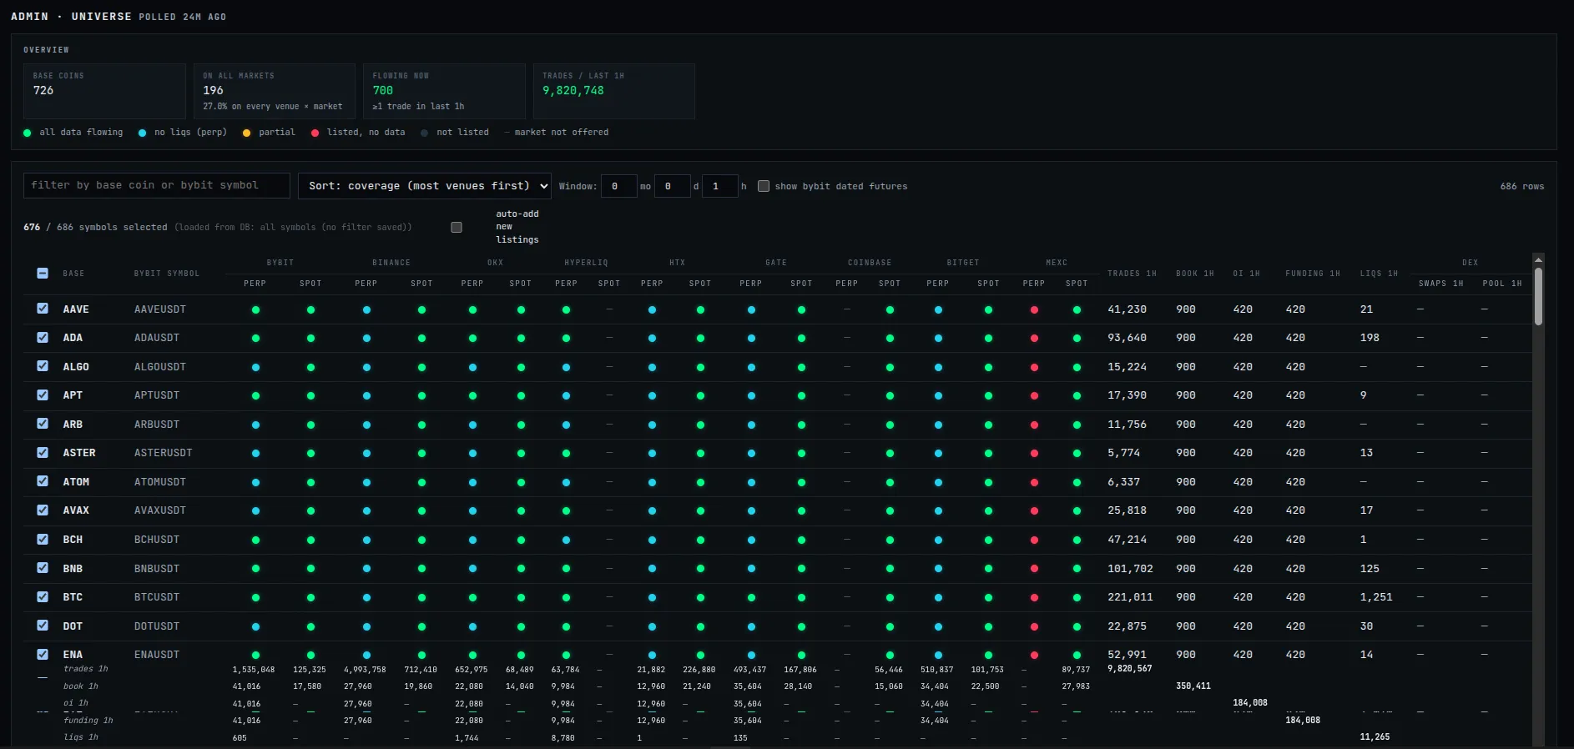Click the On All Markets 196 card
This screenshot has height=749, width=1574.
(275, 91)
